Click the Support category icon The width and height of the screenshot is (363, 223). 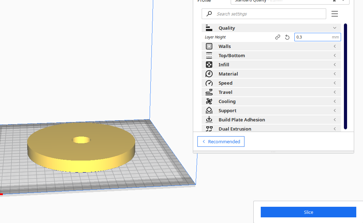[x=209, y=110]
